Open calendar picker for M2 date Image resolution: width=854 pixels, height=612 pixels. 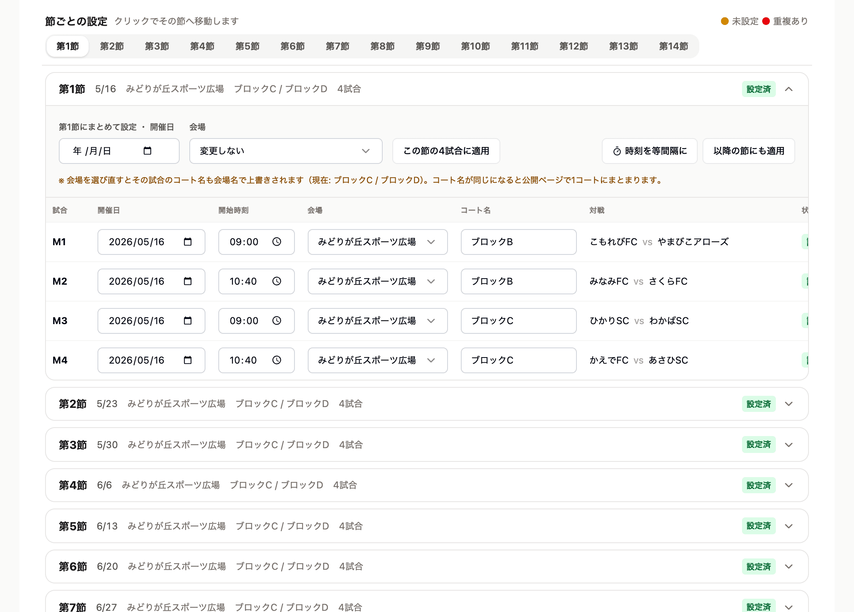tap(188, 281)
